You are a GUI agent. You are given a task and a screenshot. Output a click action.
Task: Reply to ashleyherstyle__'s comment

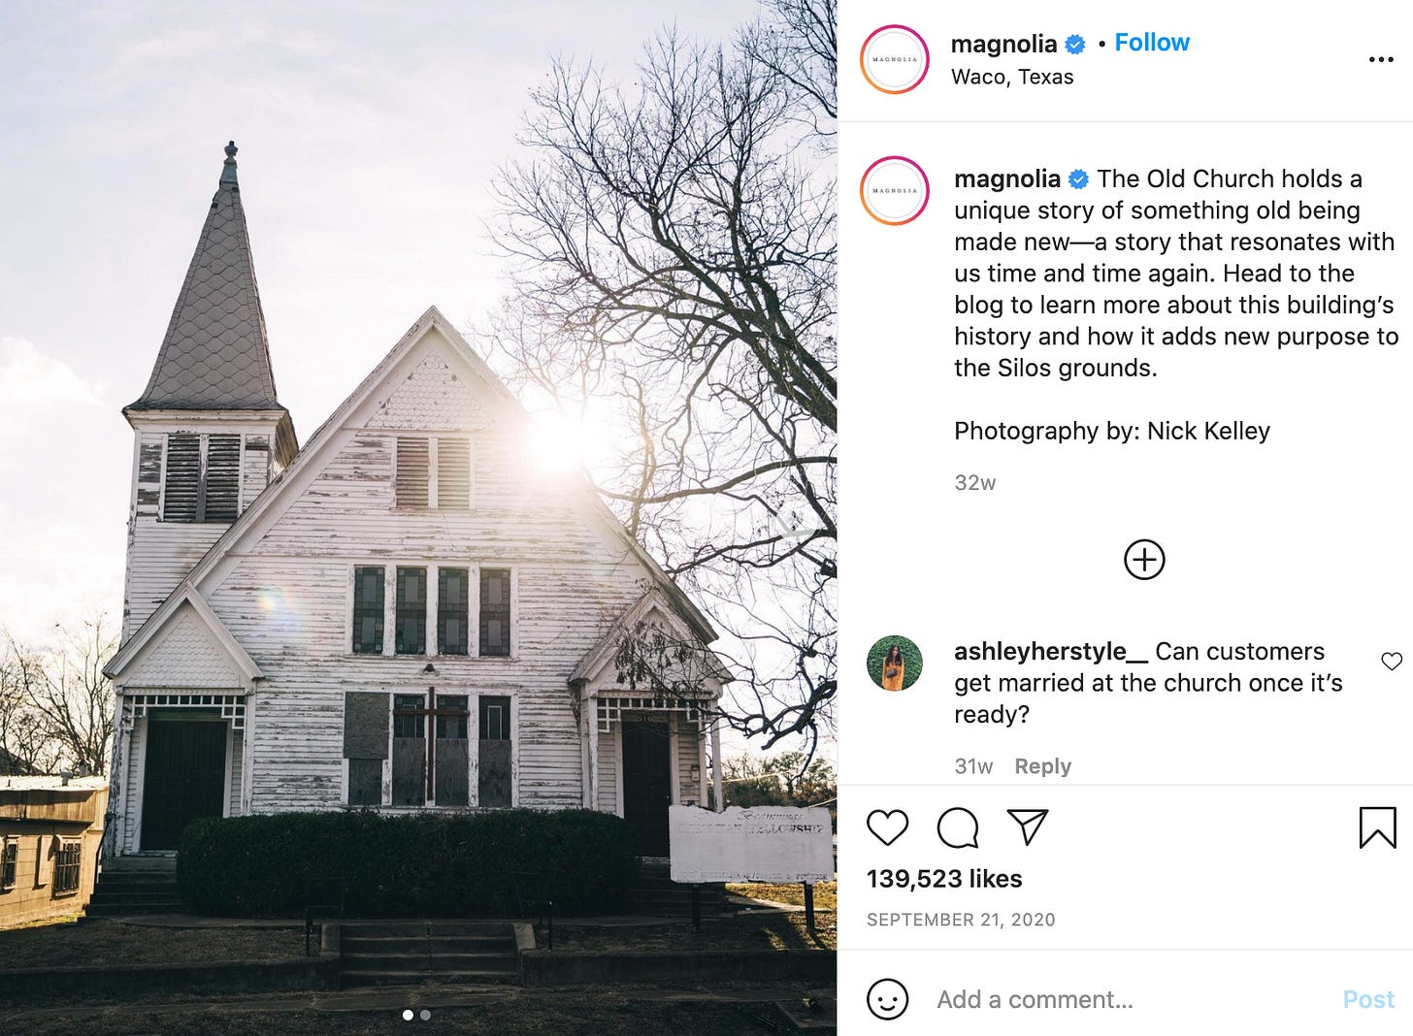(1043, 766)
